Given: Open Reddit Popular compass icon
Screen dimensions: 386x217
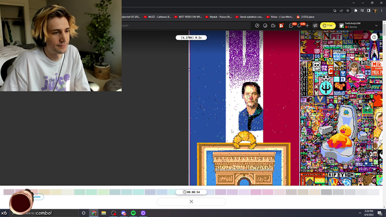Looking at the screenshot, I should (x=257, y=25).
